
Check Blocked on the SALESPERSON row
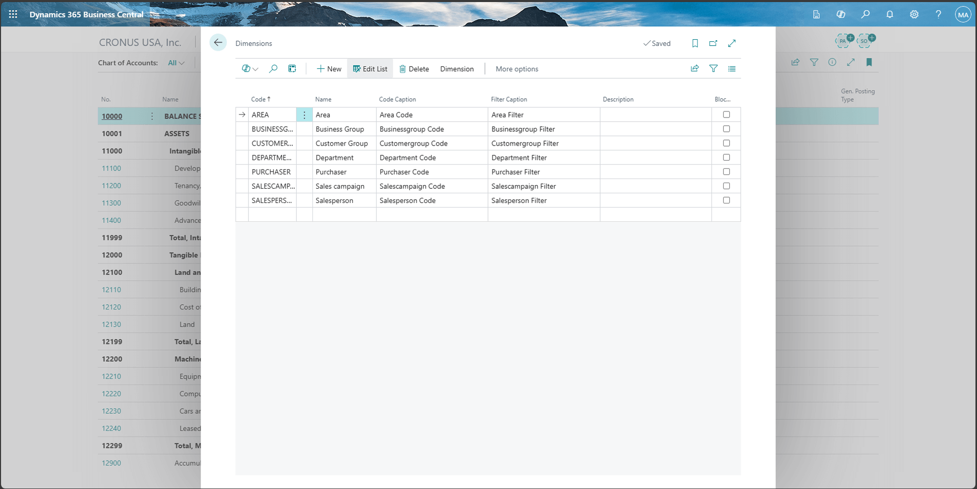(x=727, y=200)
